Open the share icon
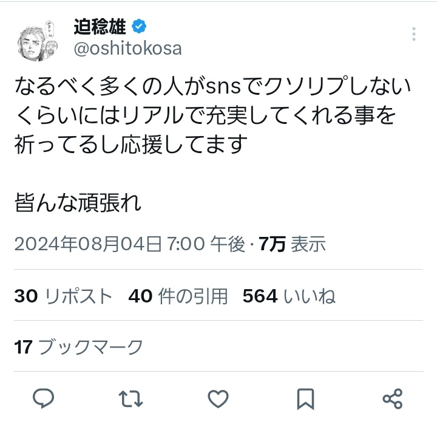The image size is (437, 424). tap(393, 398)
